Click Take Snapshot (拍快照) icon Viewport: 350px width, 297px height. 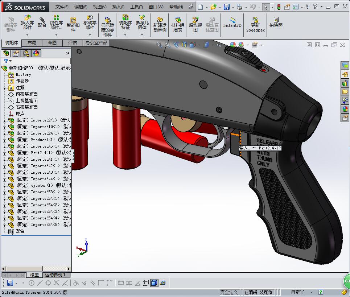click(276, 22)
